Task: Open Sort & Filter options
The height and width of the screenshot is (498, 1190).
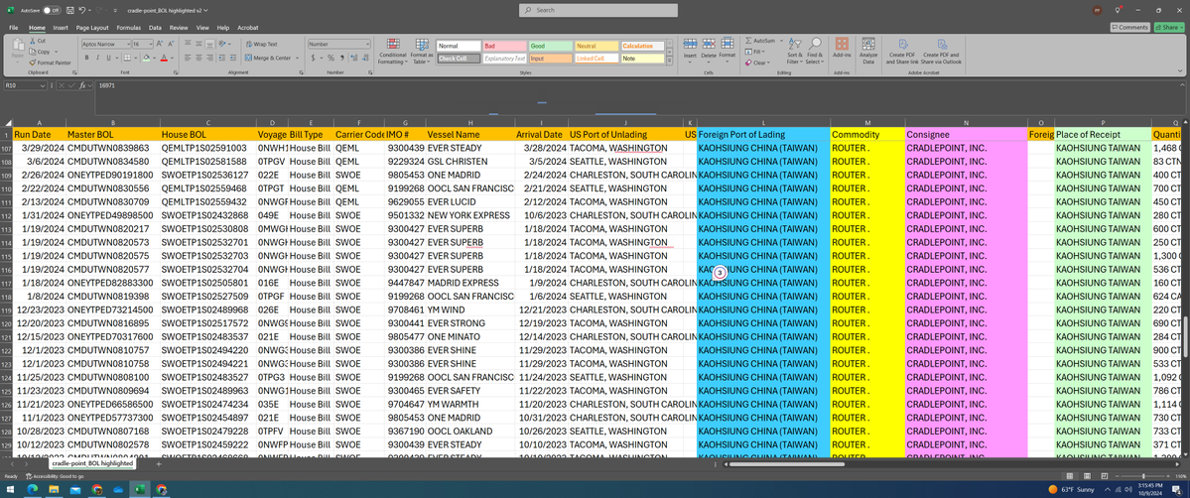Action: point(795,52)
